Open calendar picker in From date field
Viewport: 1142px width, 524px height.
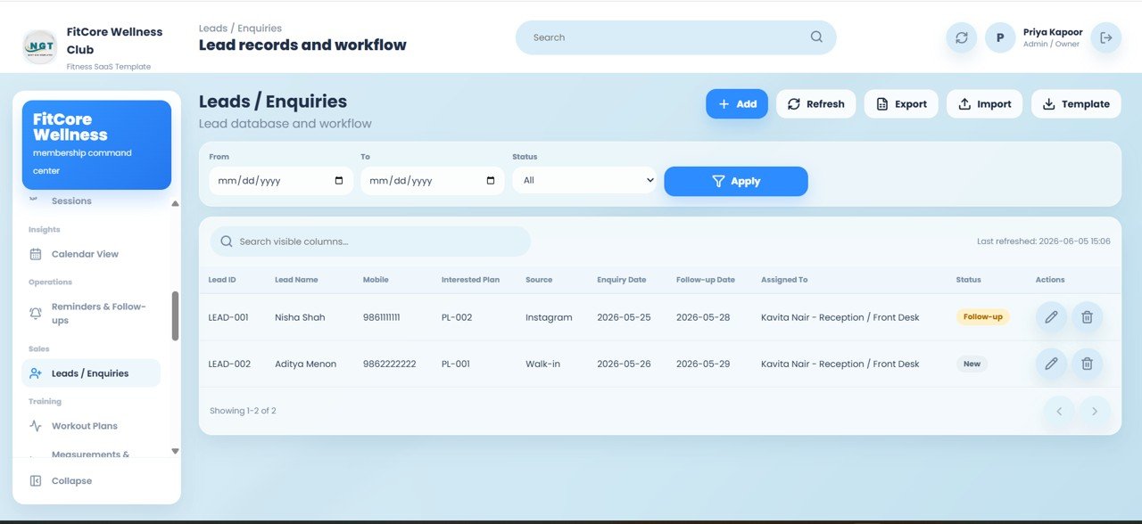(339, 181)
